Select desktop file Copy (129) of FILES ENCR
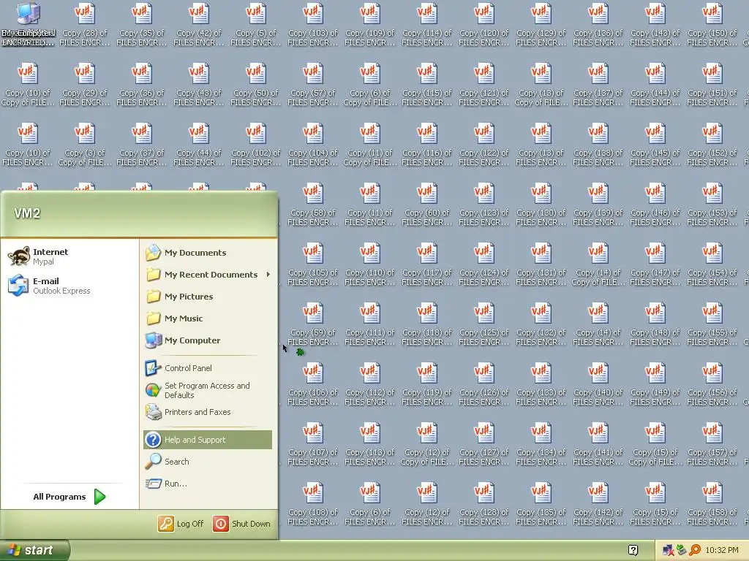Viewport: 749px width, 561px height. 541,26
